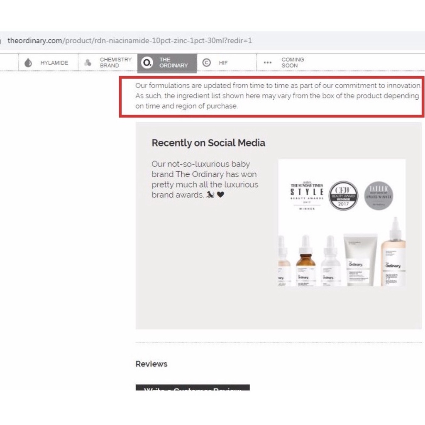Open the Reviews section heading
Screen dimensions: 425x425
[151, 364]
